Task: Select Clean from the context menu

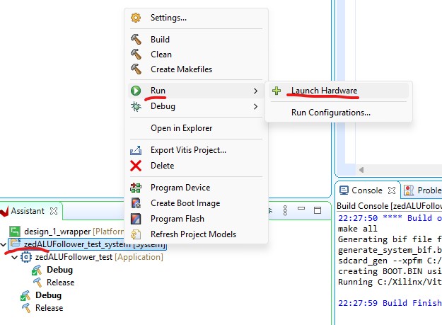Action: (x=161, y=55)
